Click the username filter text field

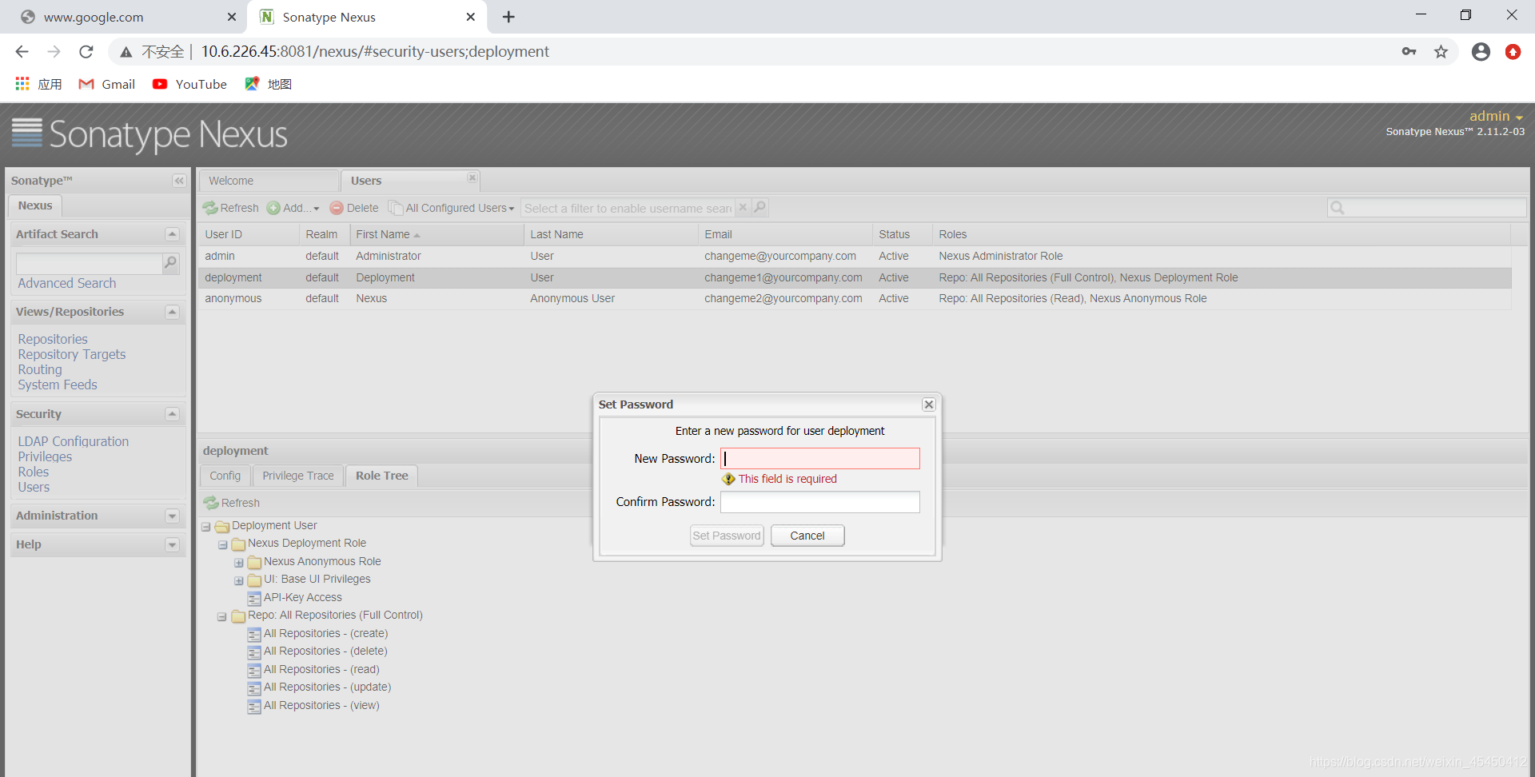pyautogui.click(x=628, y=208)
